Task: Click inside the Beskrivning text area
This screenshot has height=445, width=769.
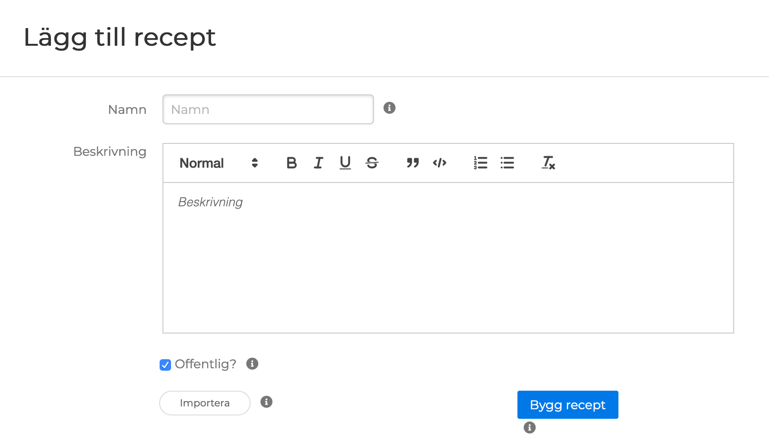Action: pyautogui.click(x=448, y=257)
